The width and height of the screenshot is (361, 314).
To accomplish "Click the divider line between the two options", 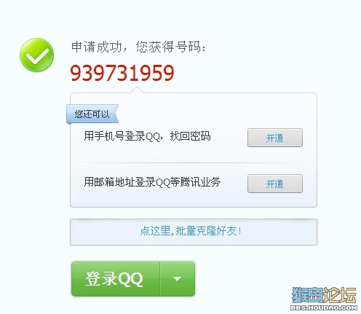I will 188,162.
